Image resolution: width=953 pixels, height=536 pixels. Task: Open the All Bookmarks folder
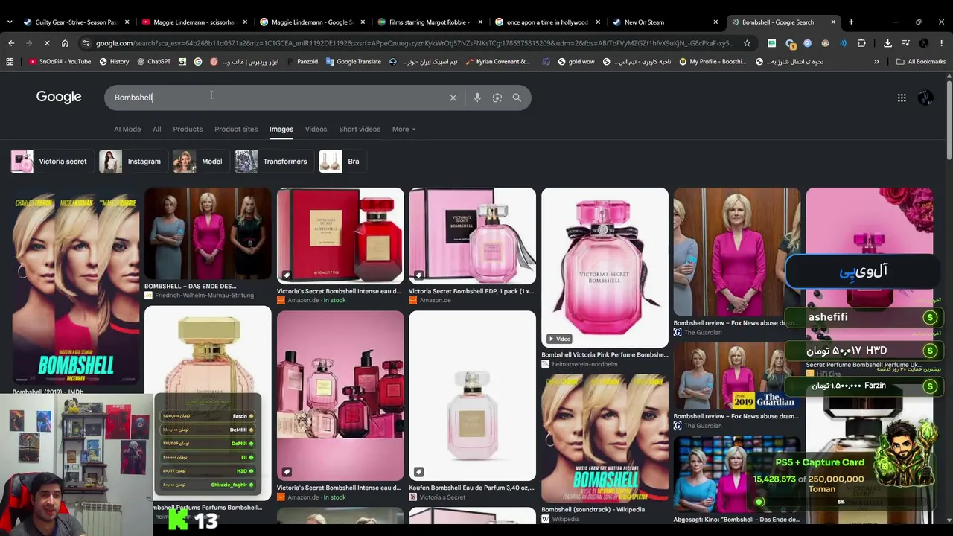pos(921,62)
